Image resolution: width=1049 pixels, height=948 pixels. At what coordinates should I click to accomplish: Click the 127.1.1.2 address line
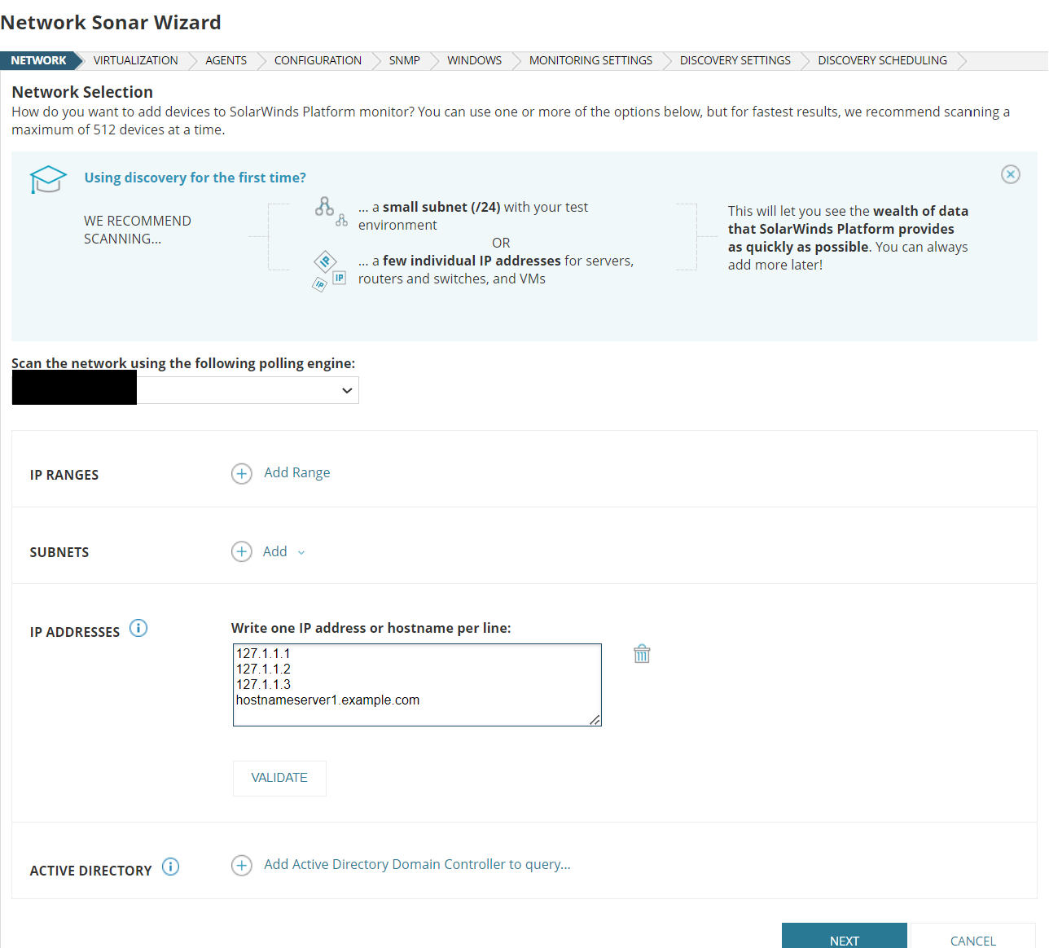pos(263,669)
